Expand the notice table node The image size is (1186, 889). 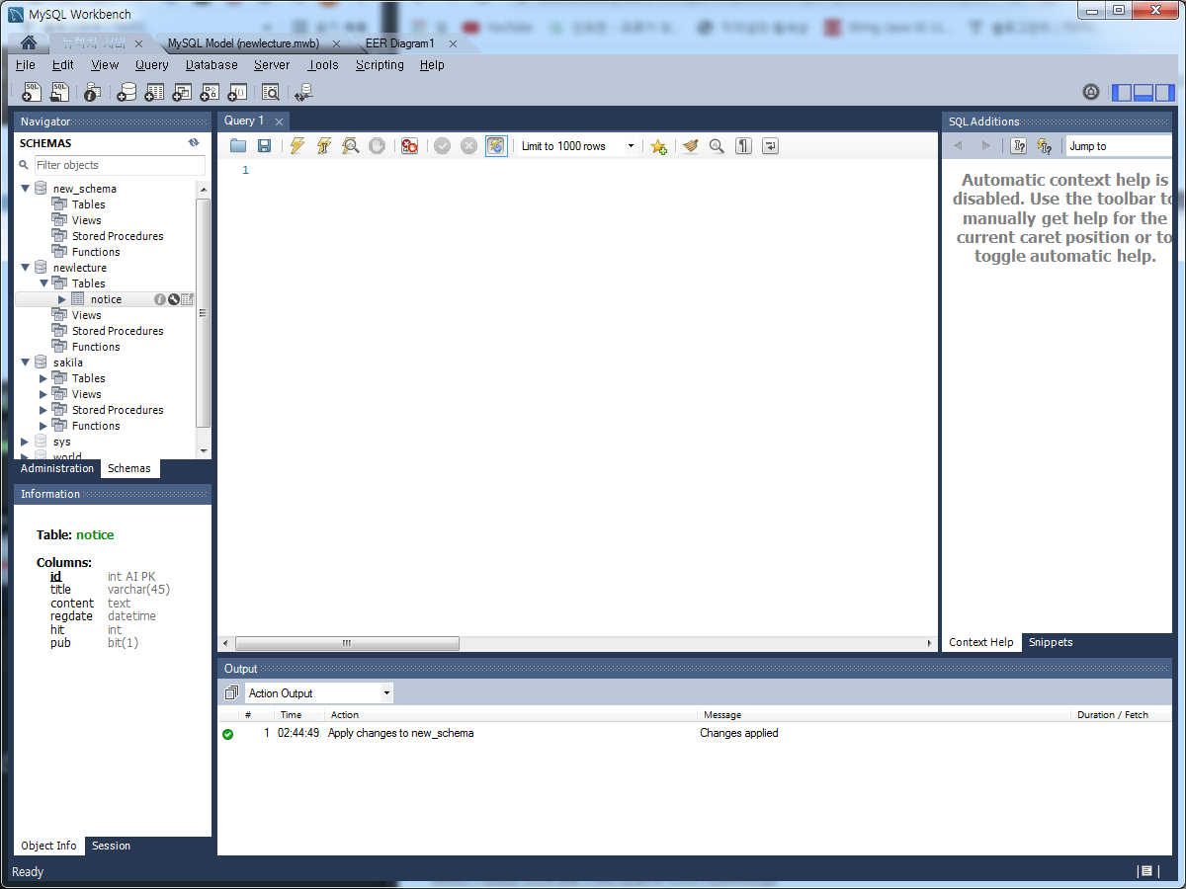pos(61,299)
